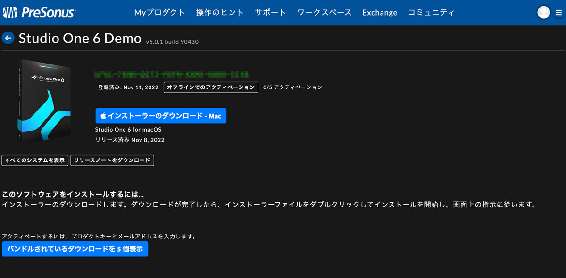Open the Exchange menu
The width and height of the screenshot is (566, 278).
[x=380, y=13]
